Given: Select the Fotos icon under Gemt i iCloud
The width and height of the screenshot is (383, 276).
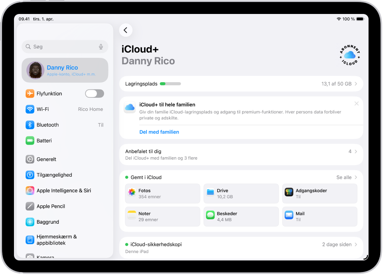Looking at the screenshot, I should pyautogui.click(x=132, y=192).
